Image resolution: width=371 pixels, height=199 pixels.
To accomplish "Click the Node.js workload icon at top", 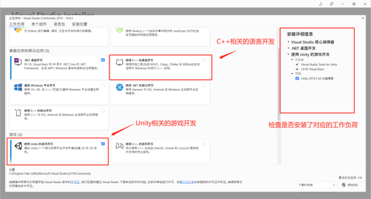I will point(119,30).
